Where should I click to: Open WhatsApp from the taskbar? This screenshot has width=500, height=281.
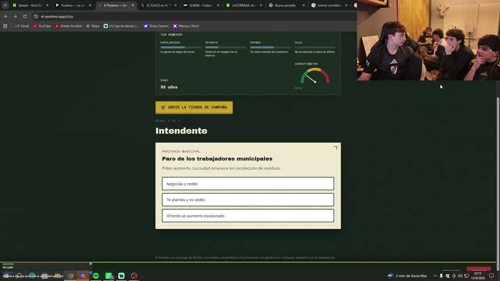click(109, 276)
